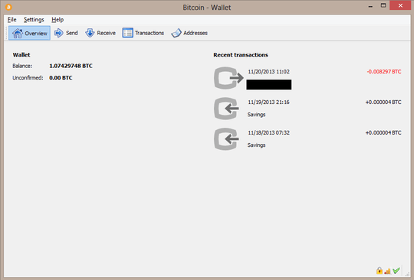414x280 pixels.
Task: Check the wallet encryption lock icon
Action: point(379,271)
